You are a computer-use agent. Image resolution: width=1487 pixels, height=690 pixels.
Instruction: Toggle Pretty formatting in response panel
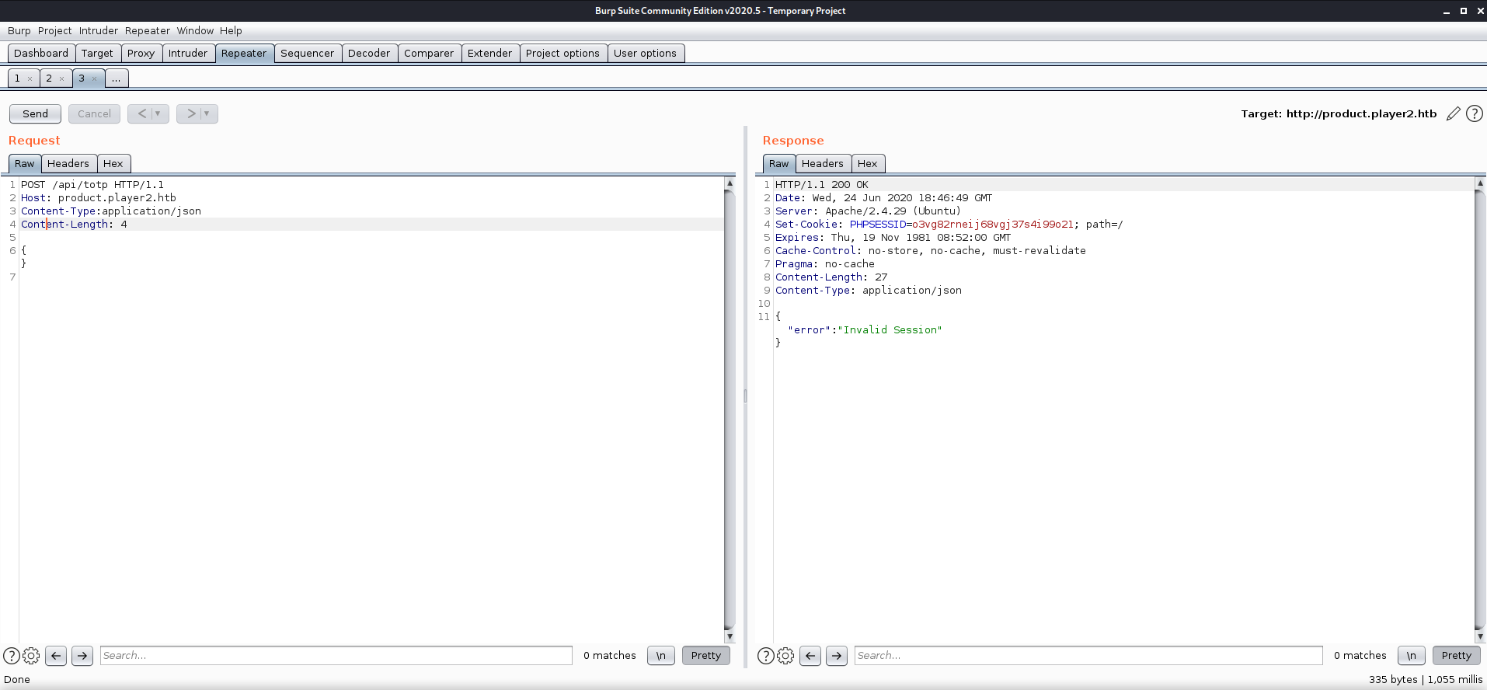1456,656
